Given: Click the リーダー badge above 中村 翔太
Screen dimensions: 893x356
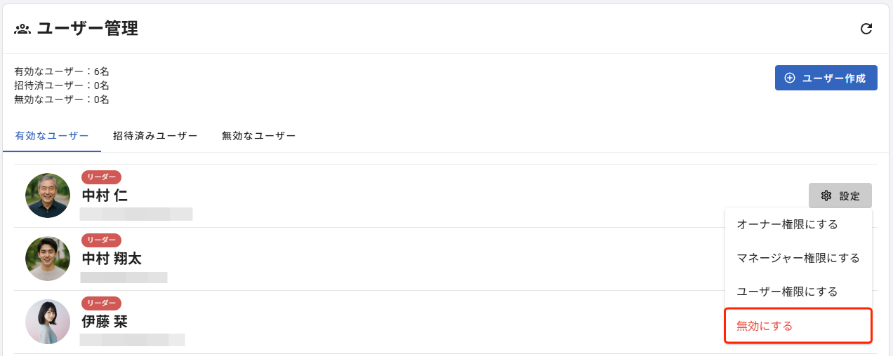Looking at the screenshot, I should coord(101,240).
